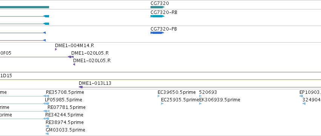Click the RE34244.5prime label
Screen dimensions: 321x136
[64, 115]
